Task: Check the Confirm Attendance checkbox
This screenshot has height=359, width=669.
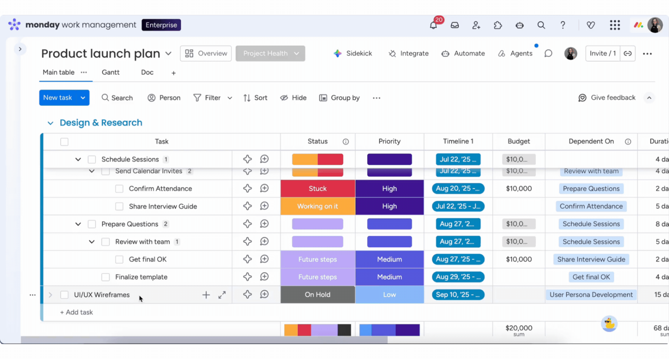Action: pos(119,189)
